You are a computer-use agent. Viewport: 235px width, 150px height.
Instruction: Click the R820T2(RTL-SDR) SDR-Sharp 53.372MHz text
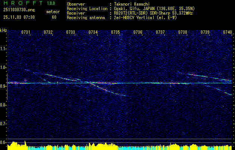[x=153, y=13]
